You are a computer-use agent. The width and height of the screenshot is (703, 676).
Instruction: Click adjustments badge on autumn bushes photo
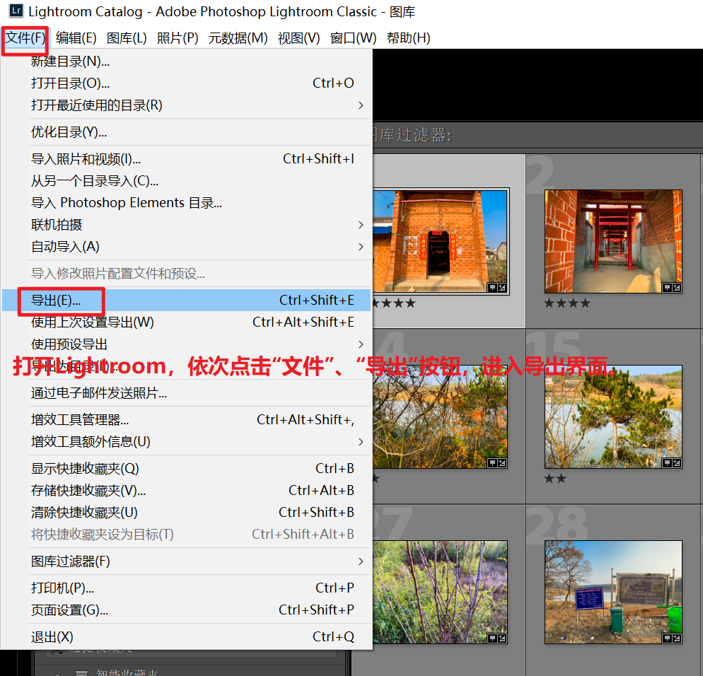click(x=502, y=463)
